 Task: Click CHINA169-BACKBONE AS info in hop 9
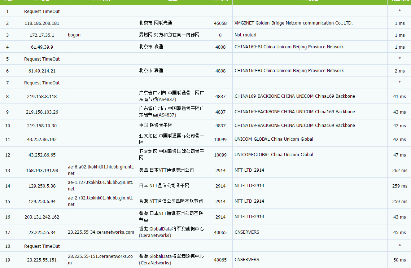(294, 112)
